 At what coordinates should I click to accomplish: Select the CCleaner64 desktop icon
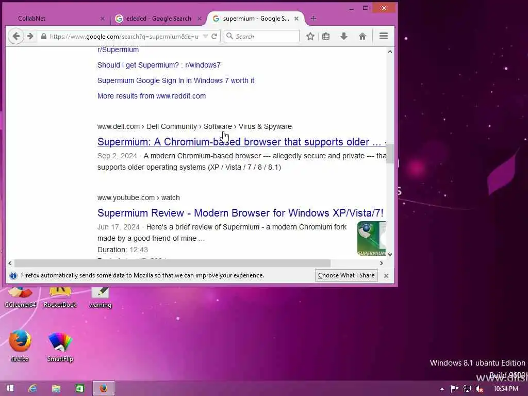pyautogui.click(x=20, y=298)
